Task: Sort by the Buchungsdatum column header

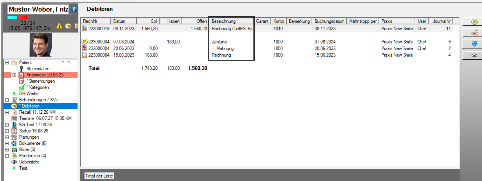Action: (329, 21)
